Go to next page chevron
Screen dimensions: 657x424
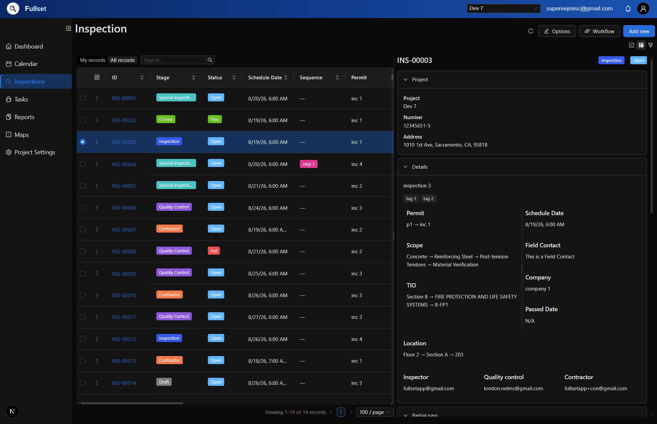(x=351, y=412)
